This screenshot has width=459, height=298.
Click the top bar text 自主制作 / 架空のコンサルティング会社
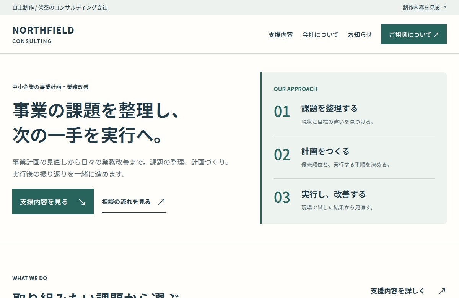(x=60, y=8)
